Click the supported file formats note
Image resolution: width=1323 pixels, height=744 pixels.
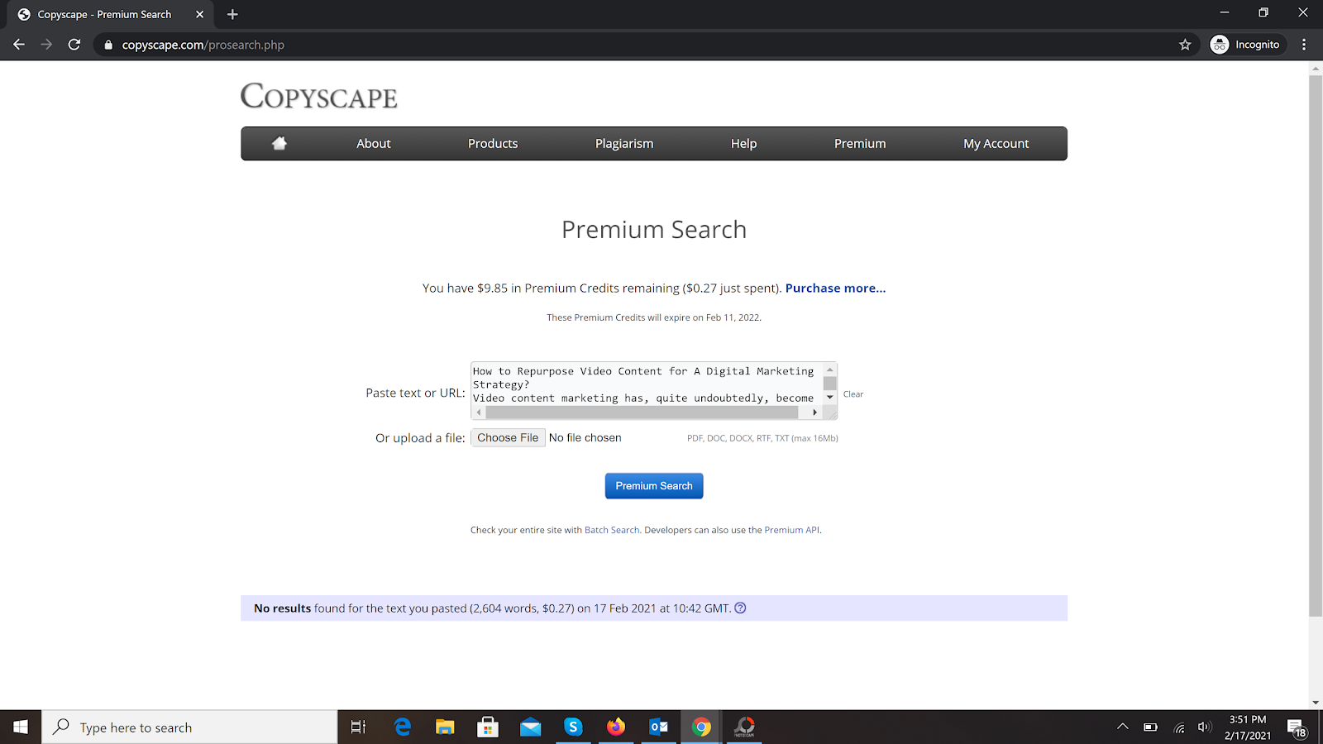[762, 438]
